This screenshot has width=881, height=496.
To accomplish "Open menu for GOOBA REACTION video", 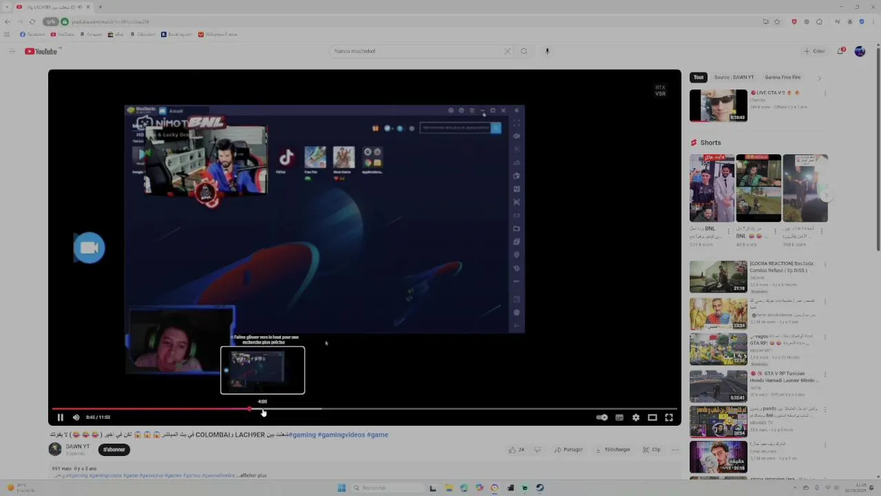I will pos(825,265).
